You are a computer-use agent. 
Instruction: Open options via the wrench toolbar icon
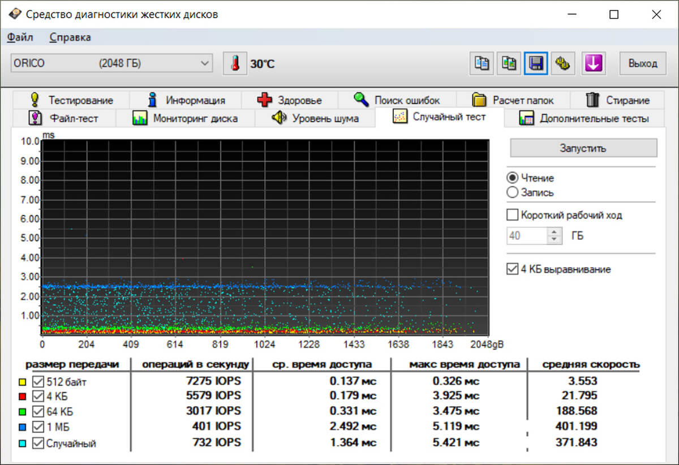(x=562, y=63)
